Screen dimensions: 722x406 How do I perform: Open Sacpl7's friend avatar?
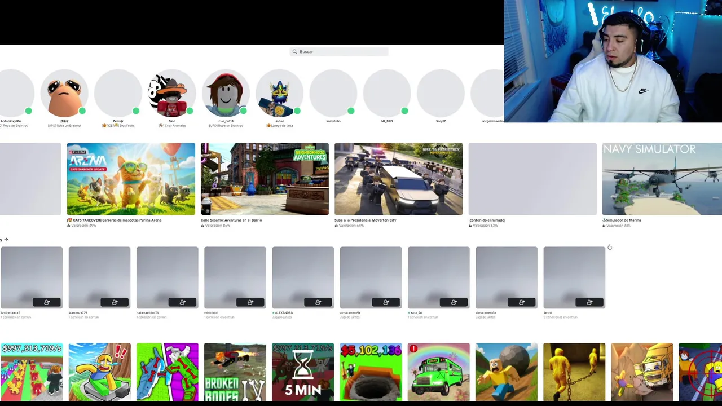coord(441,93)
